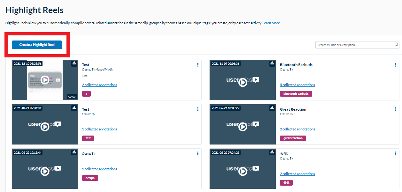This screenshot has width=402, height=192.
Task: Open the three-dot menu on the first Test reel
Action: pos(197,65)
